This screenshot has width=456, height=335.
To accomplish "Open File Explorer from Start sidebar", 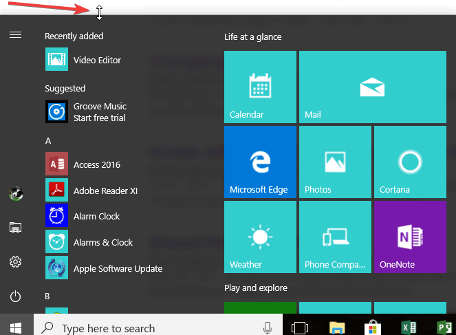I will click(x=15, y=228).
